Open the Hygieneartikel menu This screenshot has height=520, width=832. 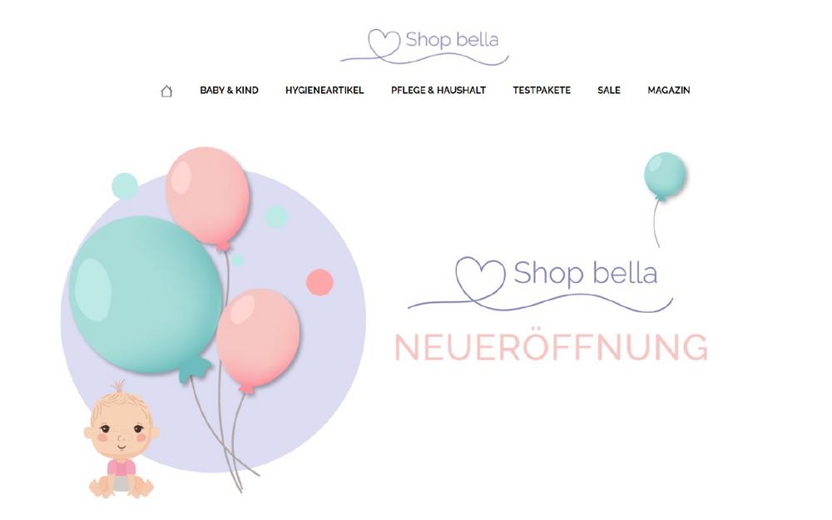pyautogui.click(x=324, y=90)
